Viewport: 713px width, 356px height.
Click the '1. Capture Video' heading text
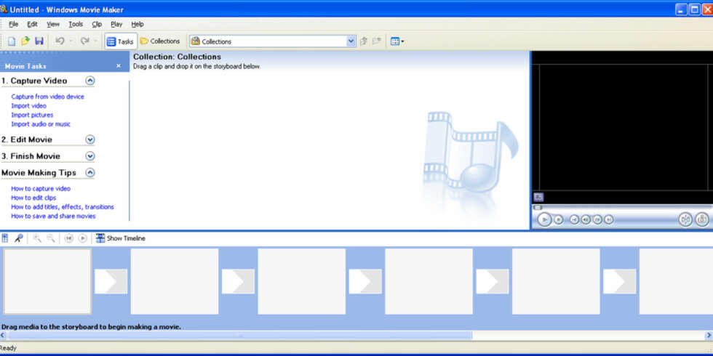pos(34,81)
